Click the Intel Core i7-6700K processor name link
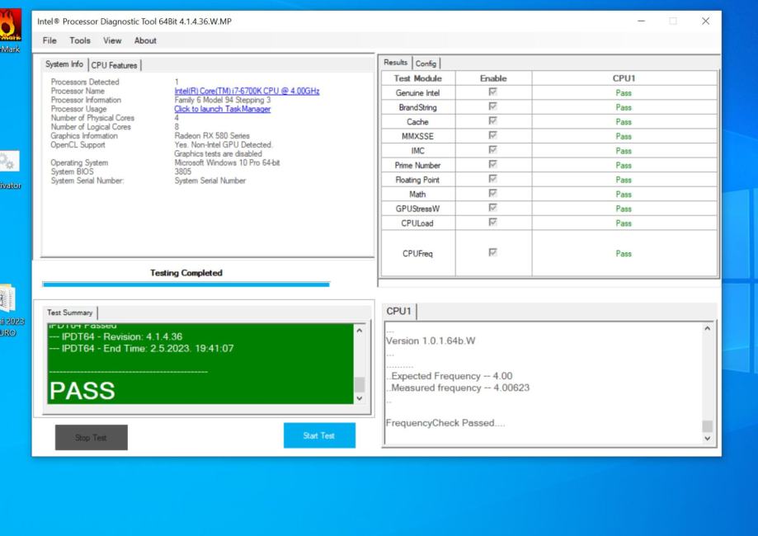 247,91
